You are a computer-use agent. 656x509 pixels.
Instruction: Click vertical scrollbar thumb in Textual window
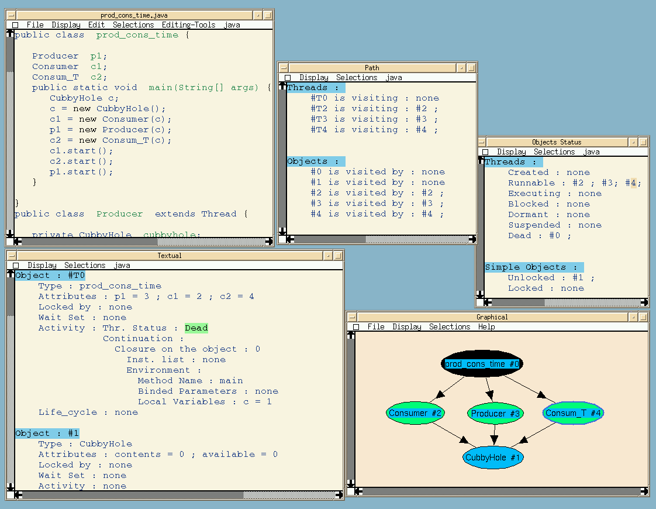[11, 297]
